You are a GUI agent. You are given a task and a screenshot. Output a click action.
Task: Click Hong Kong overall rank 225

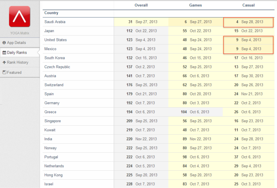coord(130,175)
